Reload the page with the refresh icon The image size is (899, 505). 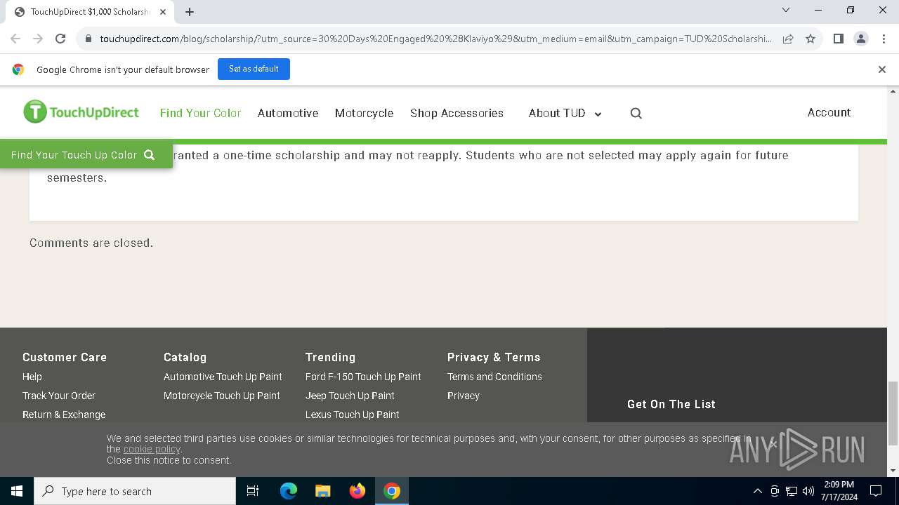coord(60,39)
